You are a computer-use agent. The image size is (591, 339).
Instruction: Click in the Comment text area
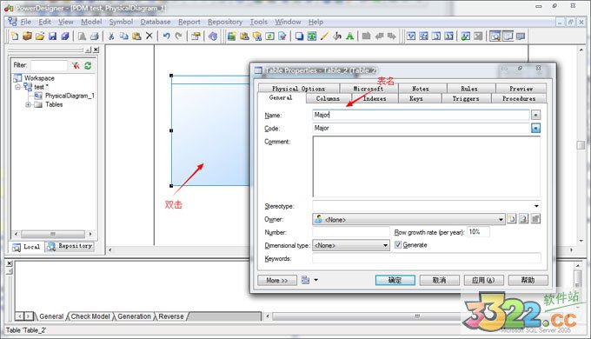tap(426, 166)
